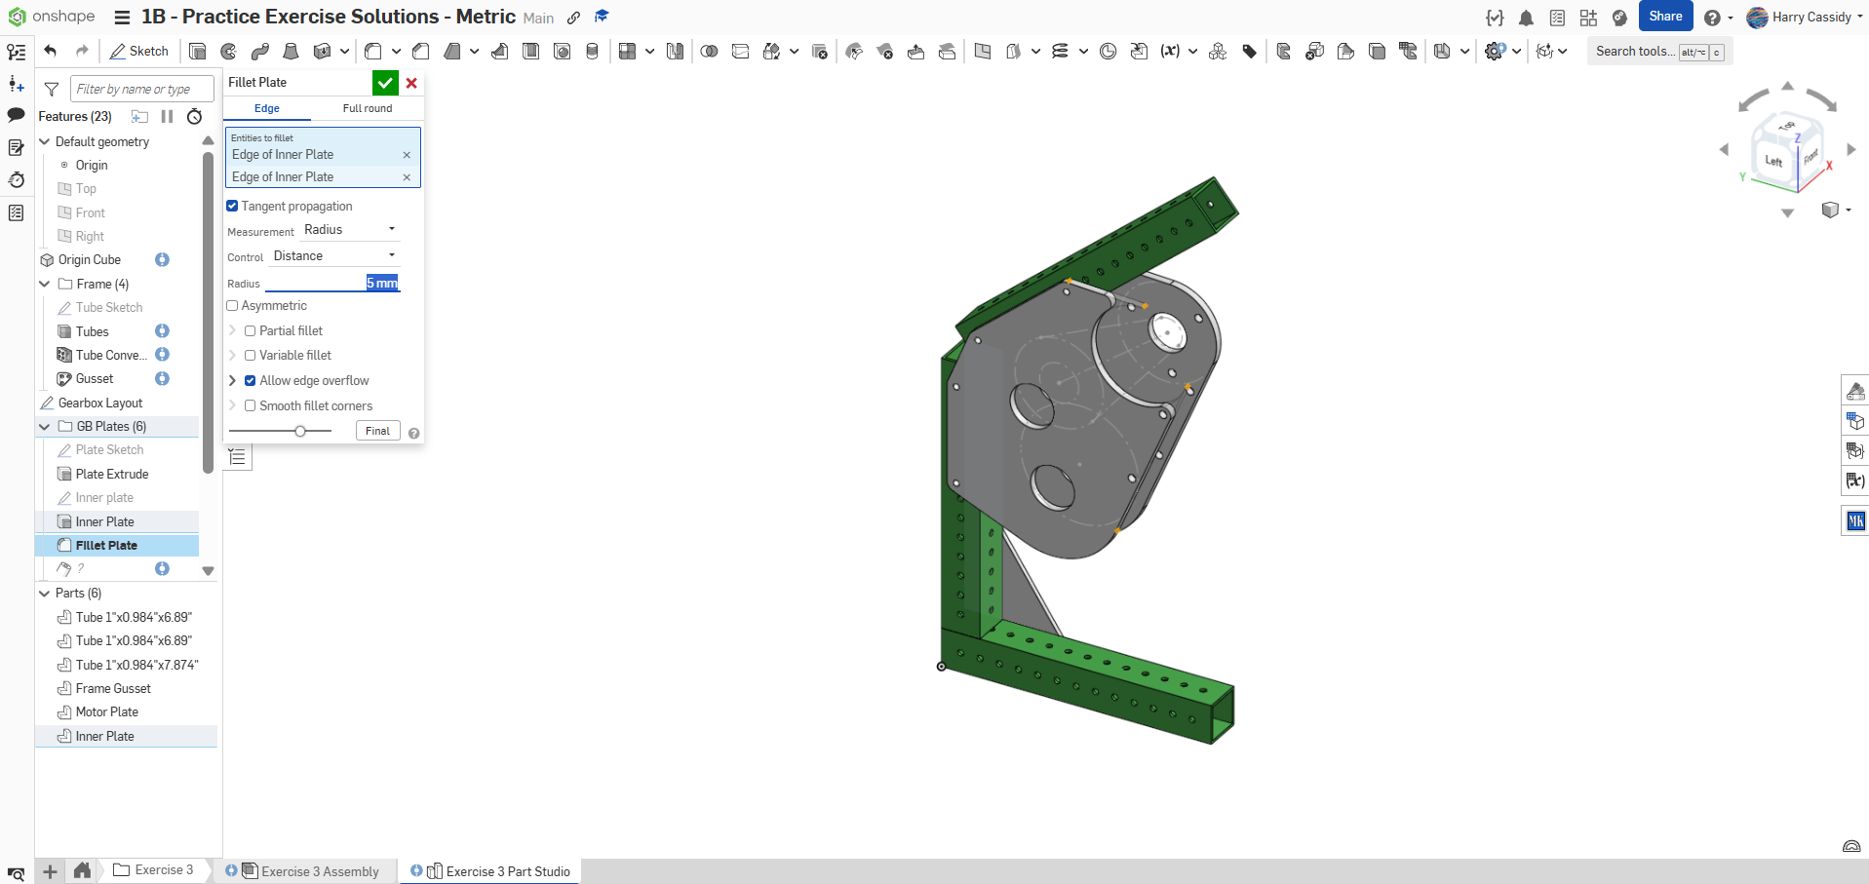Image resolution: width=1869 pixels, height=884 pixels.
Task: Enable the Asymmetric checkbox
Action: pyautogui.click(x=232, y=306)
